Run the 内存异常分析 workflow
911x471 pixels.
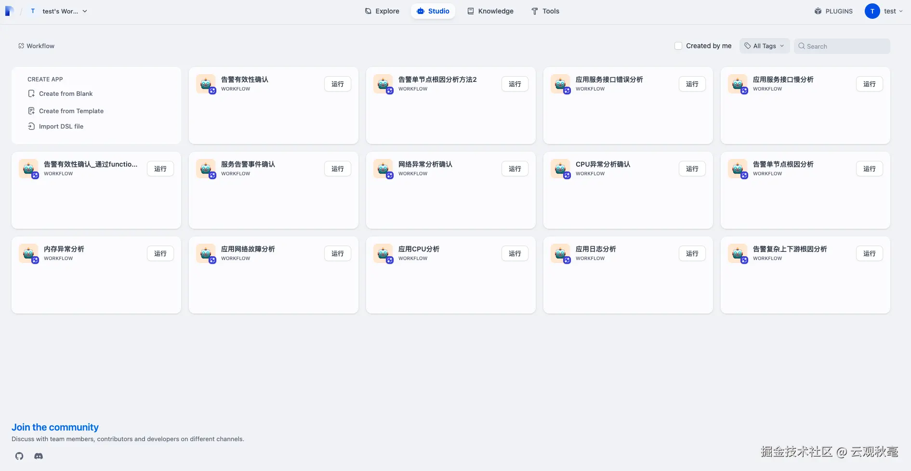pyautogui.click(x=160, y=253)
